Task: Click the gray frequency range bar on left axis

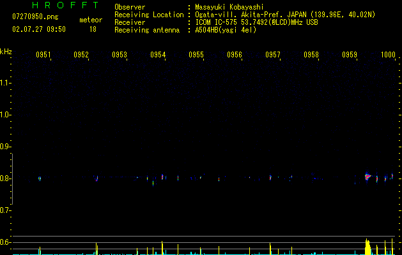Action: point(12,179)
